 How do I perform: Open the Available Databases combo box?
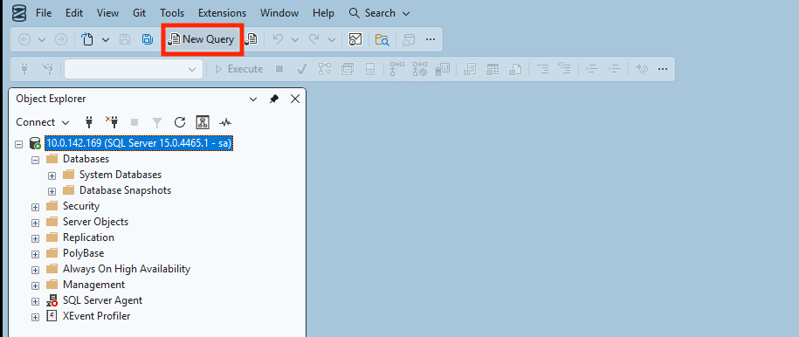click(x=134, y=69)
